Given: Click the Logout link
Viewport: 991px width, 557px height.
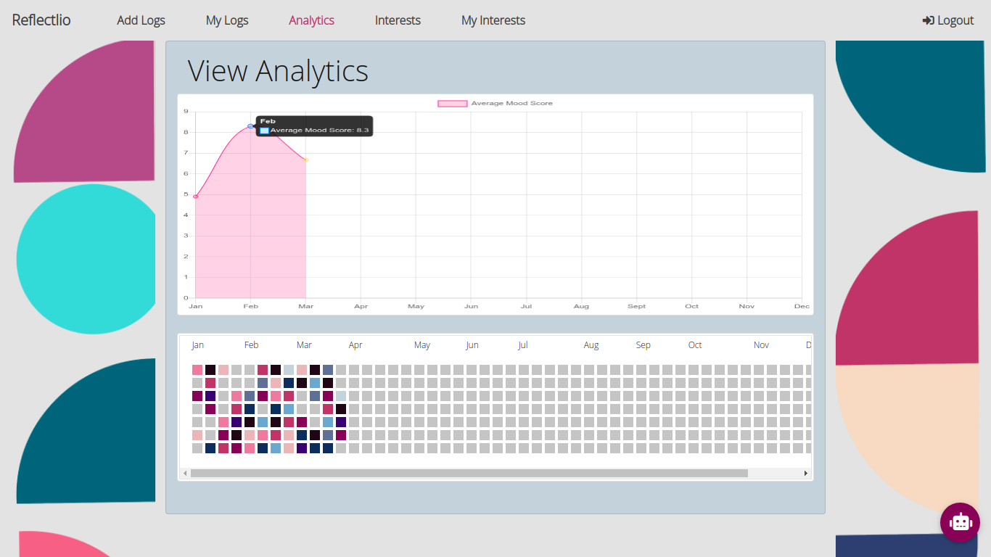Looking at the screenshot, I should tap(947, 20).
